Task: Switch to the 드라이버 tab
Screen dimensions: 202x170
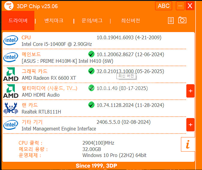Action: pos(18,21)
